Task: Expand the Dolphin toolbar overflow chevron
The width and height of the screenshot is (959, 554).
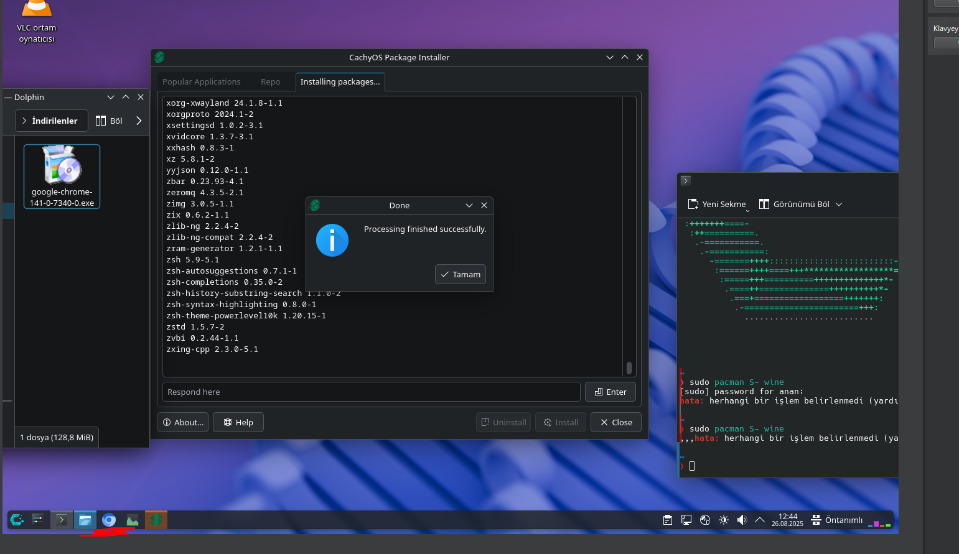Action: [139, 121]
